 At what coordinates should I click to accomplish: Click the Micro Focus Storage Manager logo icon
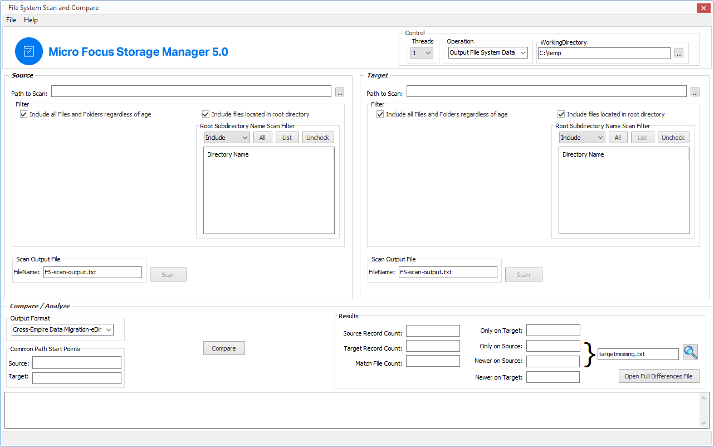coord(29,52)
